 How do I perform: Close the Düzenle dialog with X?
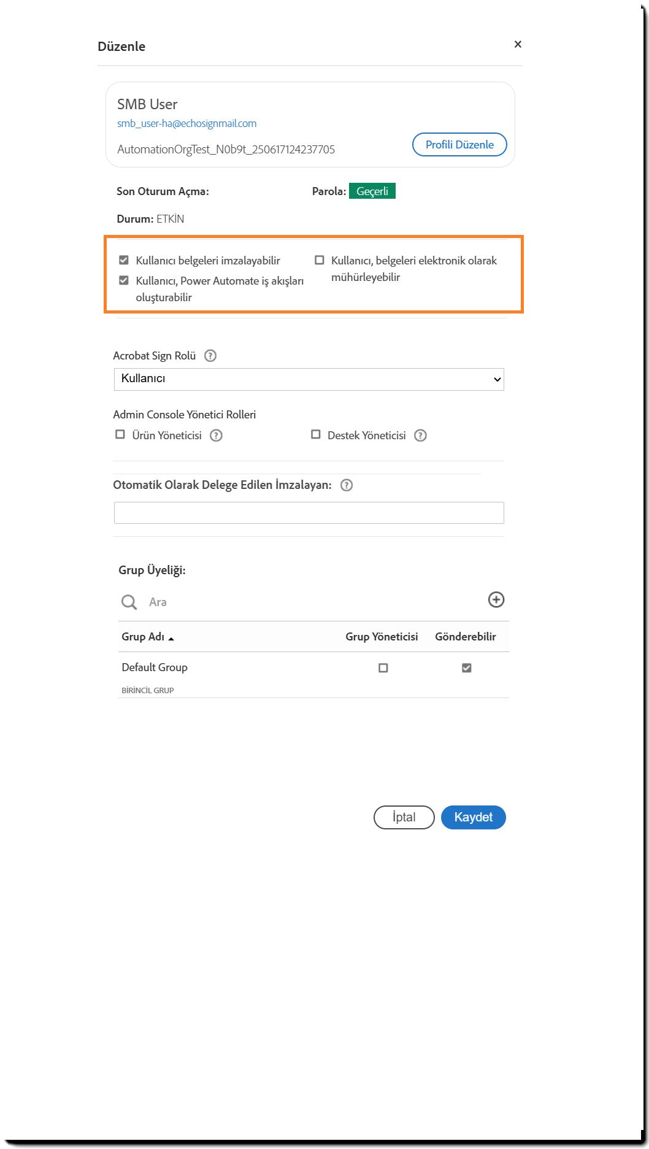(518, 44)
